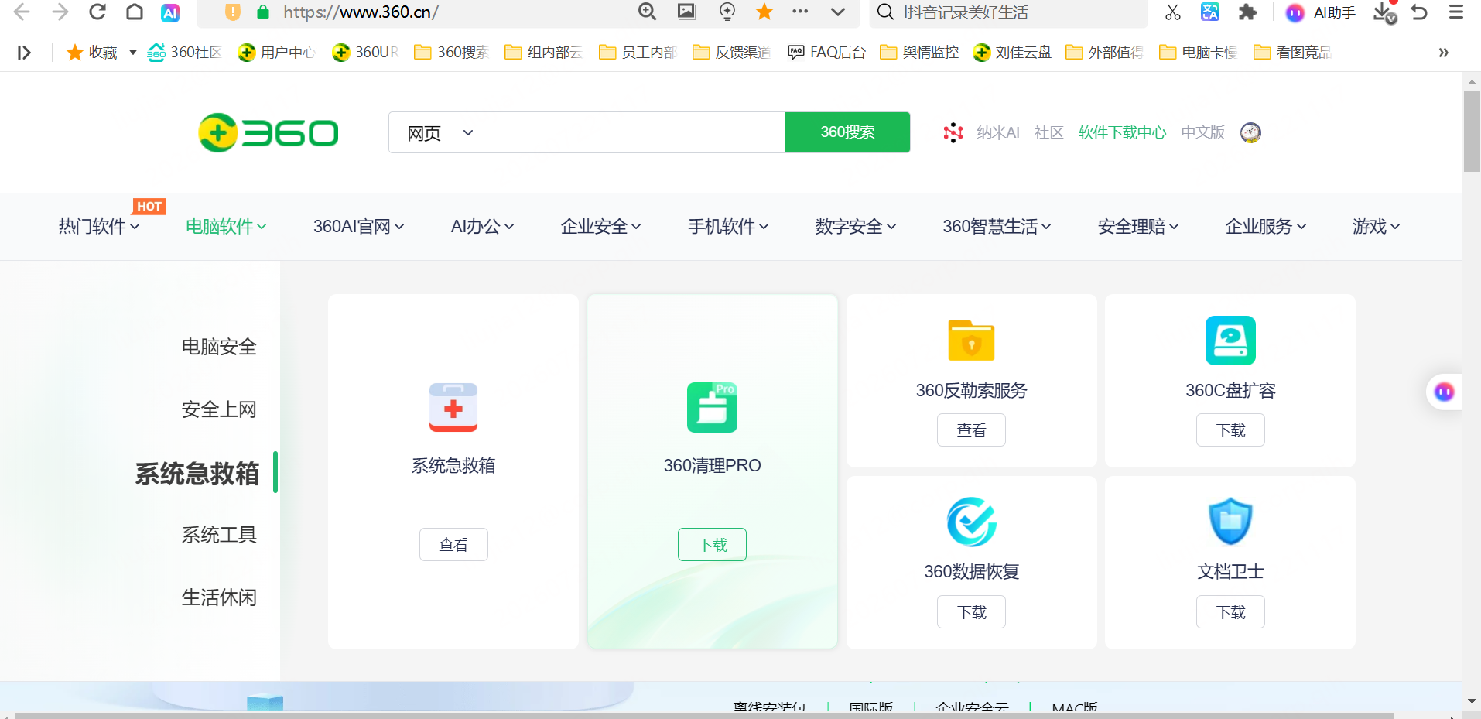Expand the 热门软件 menu
Screen dimensions: 1481x719
(99, 226)
